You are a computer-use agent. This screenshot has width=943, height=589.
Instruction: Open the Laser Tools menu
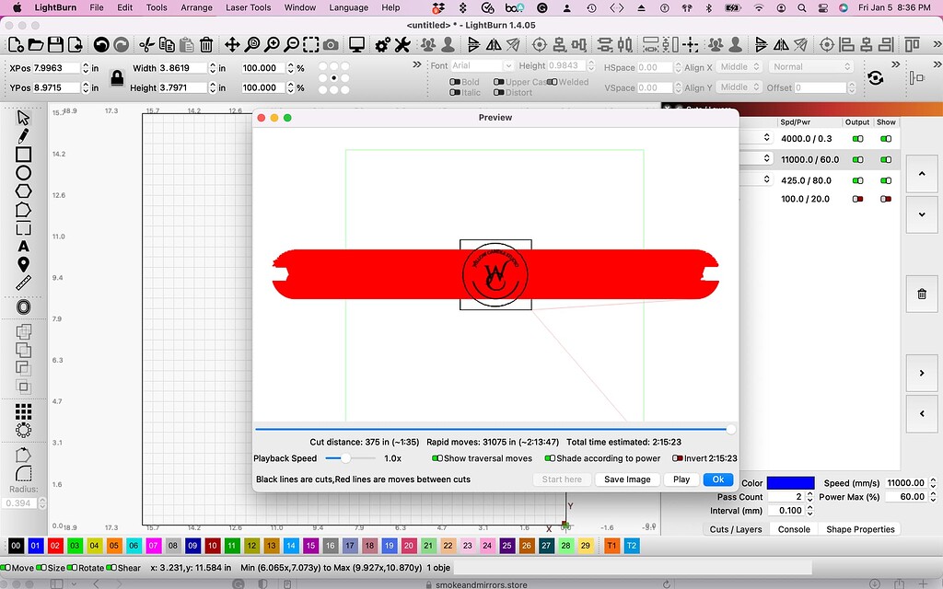248,7
